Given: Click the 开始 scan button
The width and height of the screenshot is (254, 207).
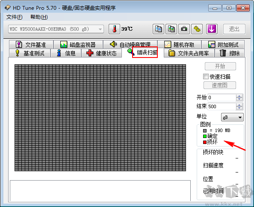Looking at the screenshot, I should 220,66.
